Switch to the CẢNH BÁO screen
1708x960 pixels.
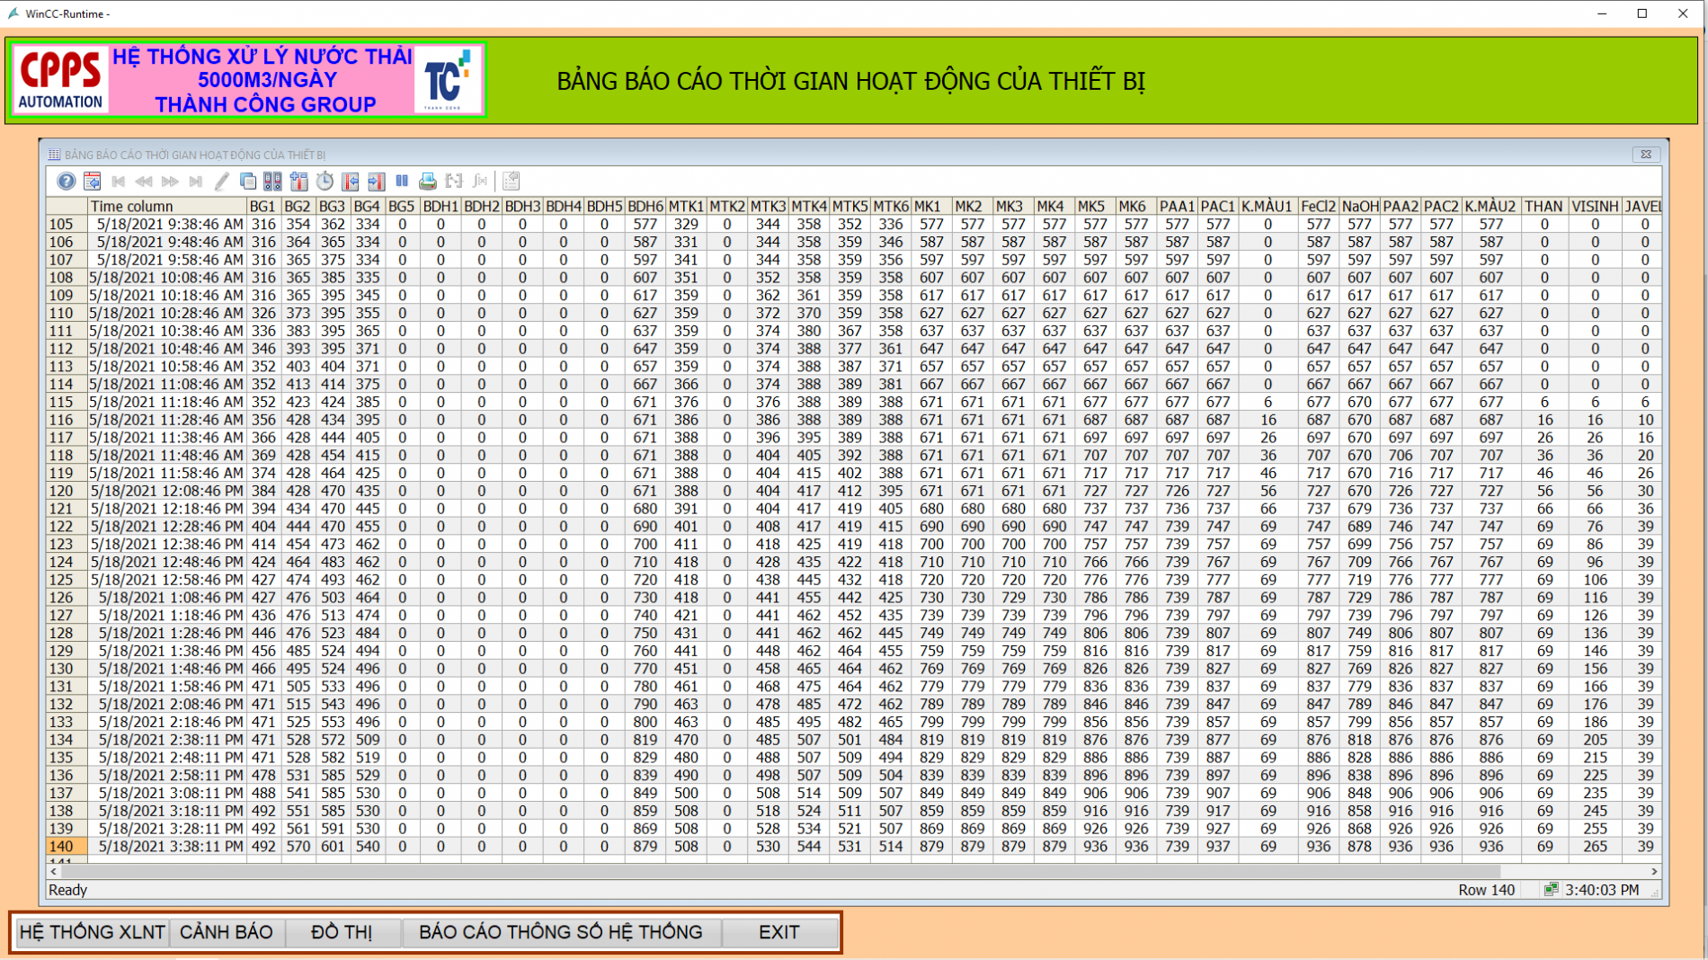tap(227, 932)
